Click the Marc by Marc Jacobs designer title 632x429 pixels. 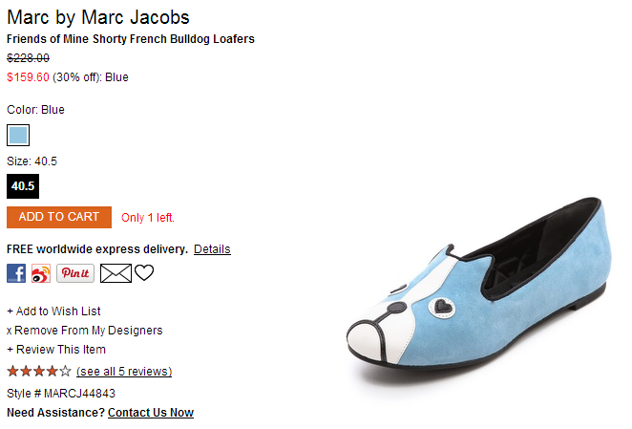(98, 17)
